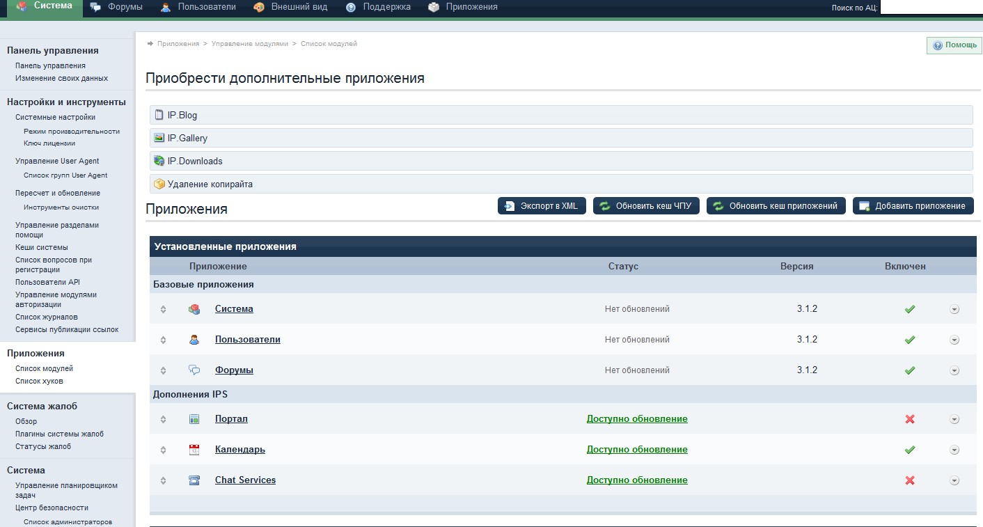
Task: Click reorder handle for Календарь row
Action: pyautogui.click(x=163, y=450)
